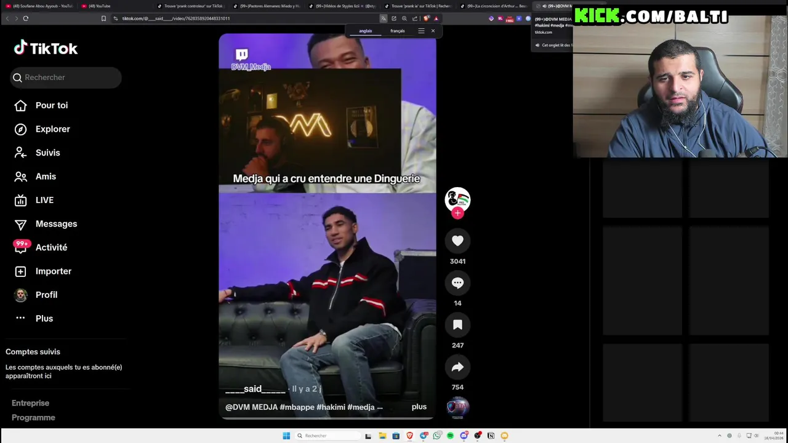
Task: Click the LIVE camera icon
Action: (x=20, y=200)
